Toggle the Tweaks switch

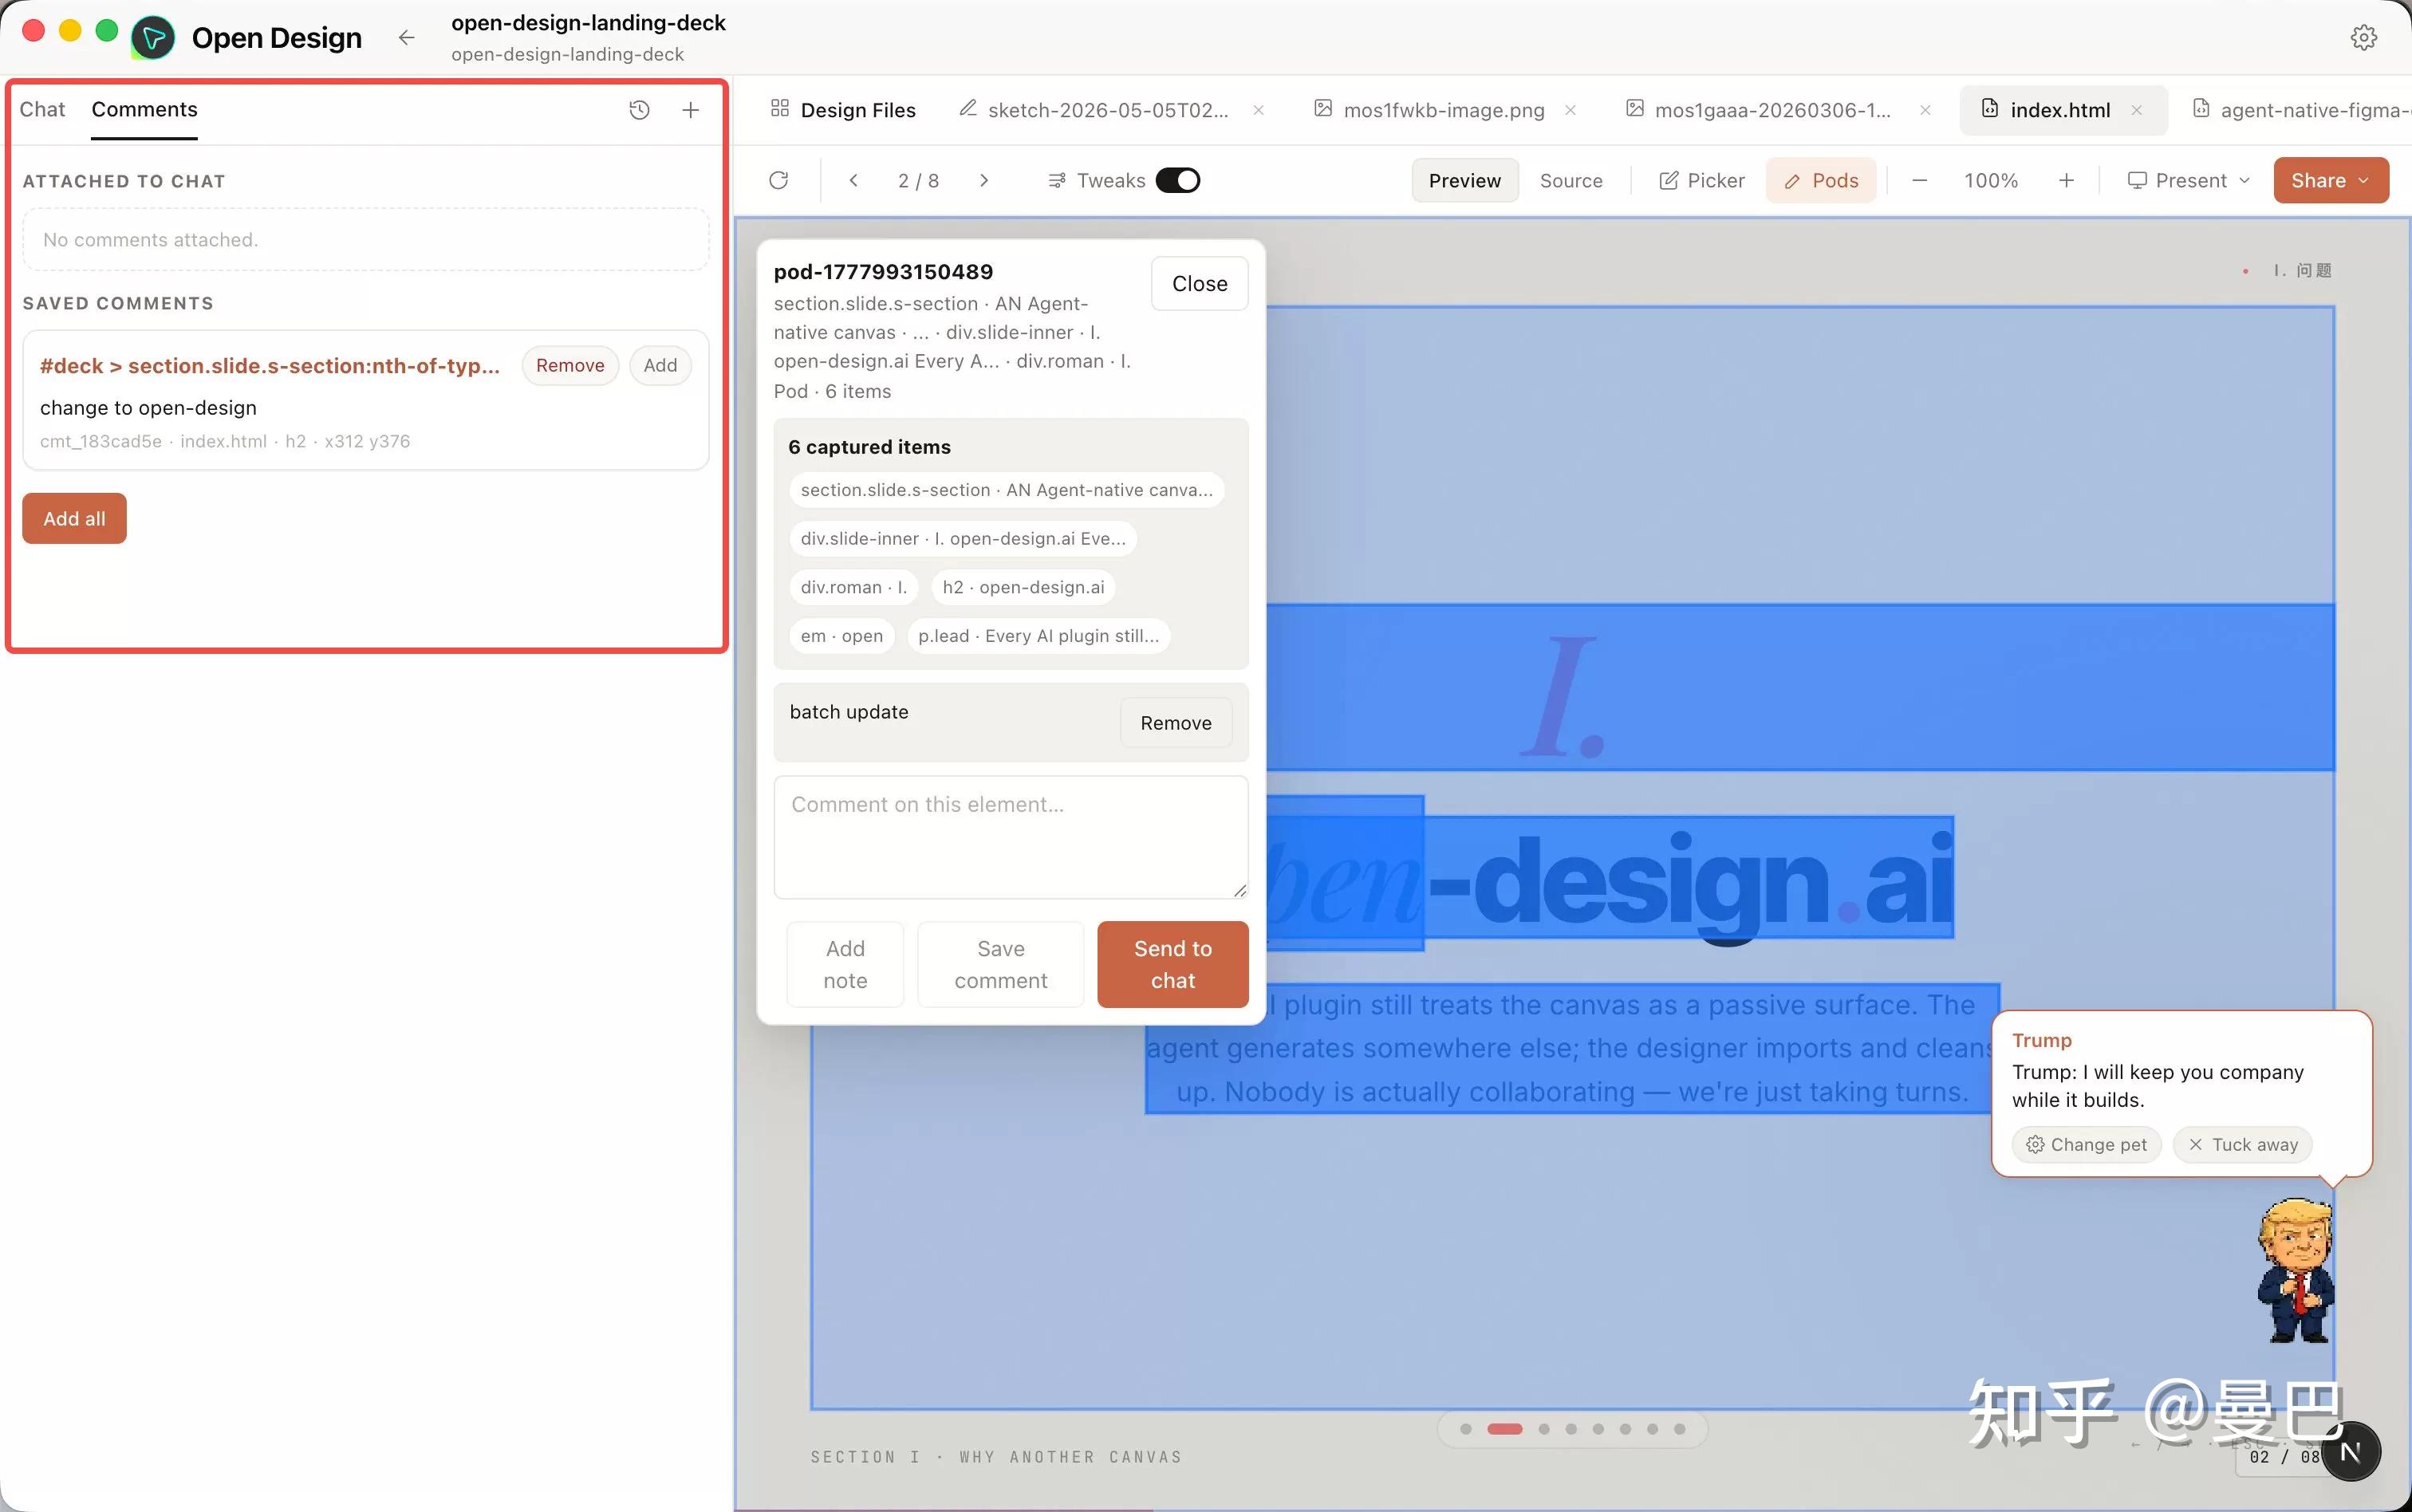1177,180
